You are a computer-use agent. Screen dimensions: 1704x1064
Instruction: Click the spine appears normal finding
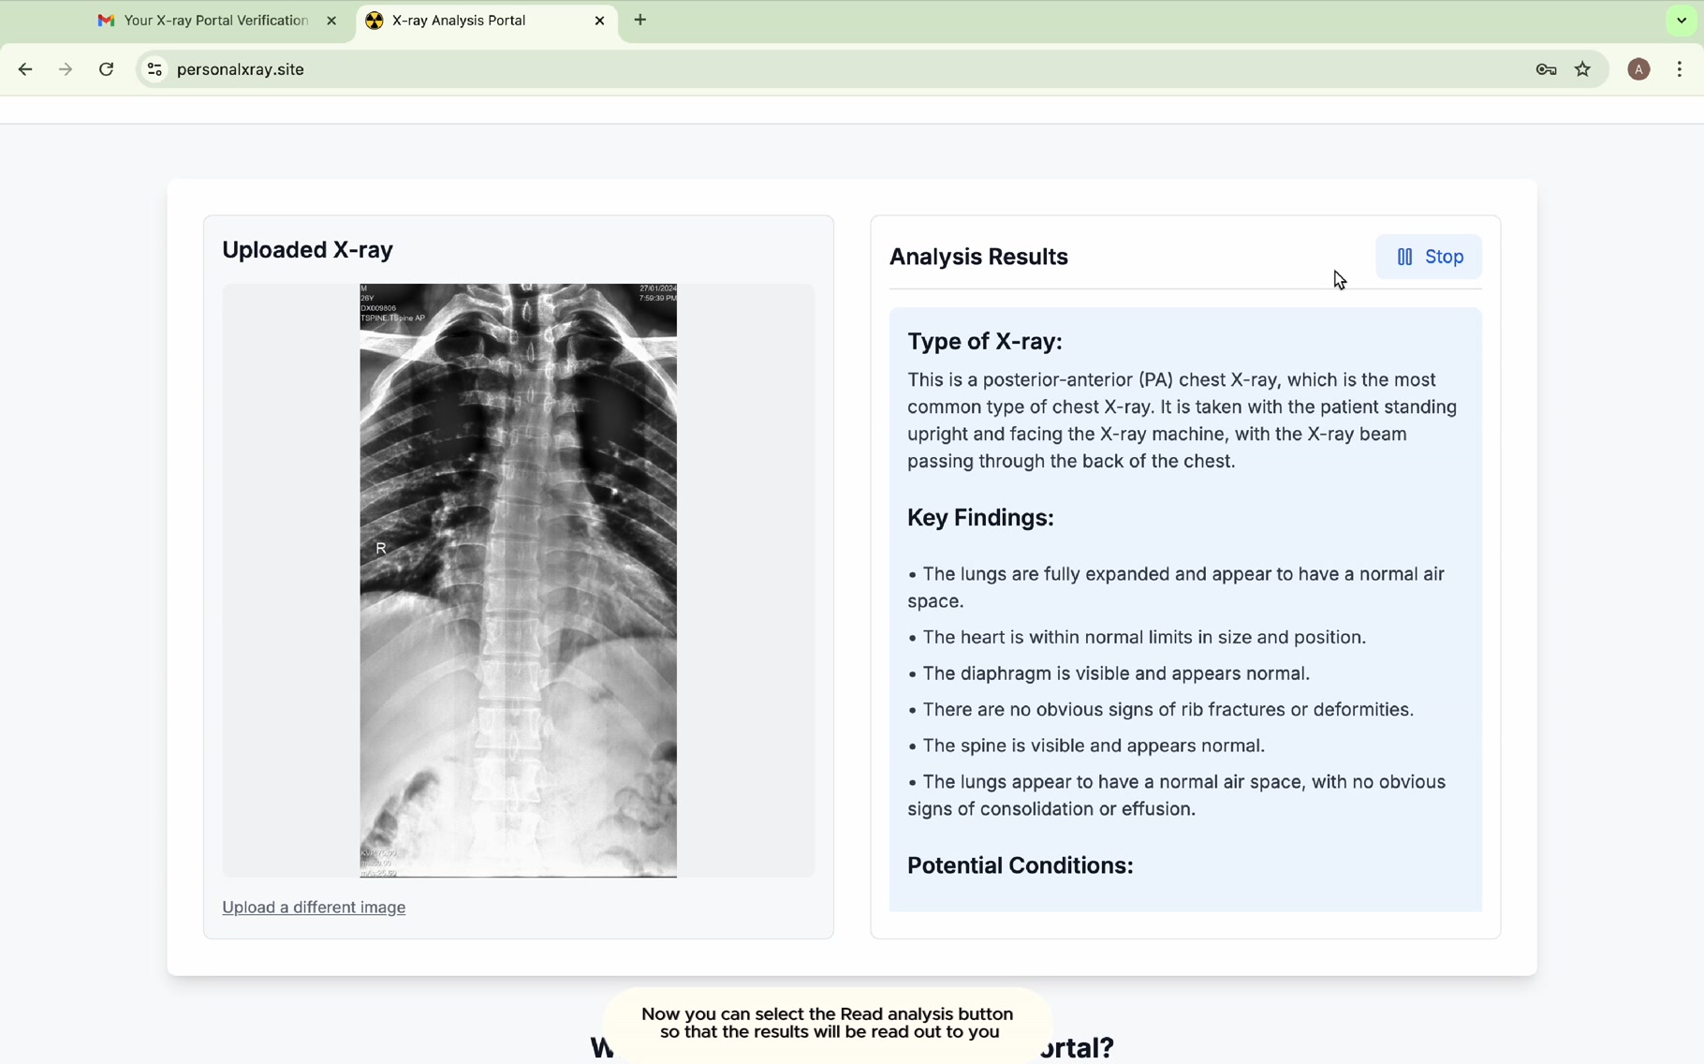1086,746
